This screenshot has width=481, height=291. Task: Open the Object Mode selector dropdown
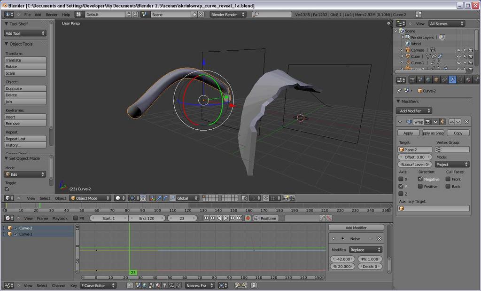90,198
